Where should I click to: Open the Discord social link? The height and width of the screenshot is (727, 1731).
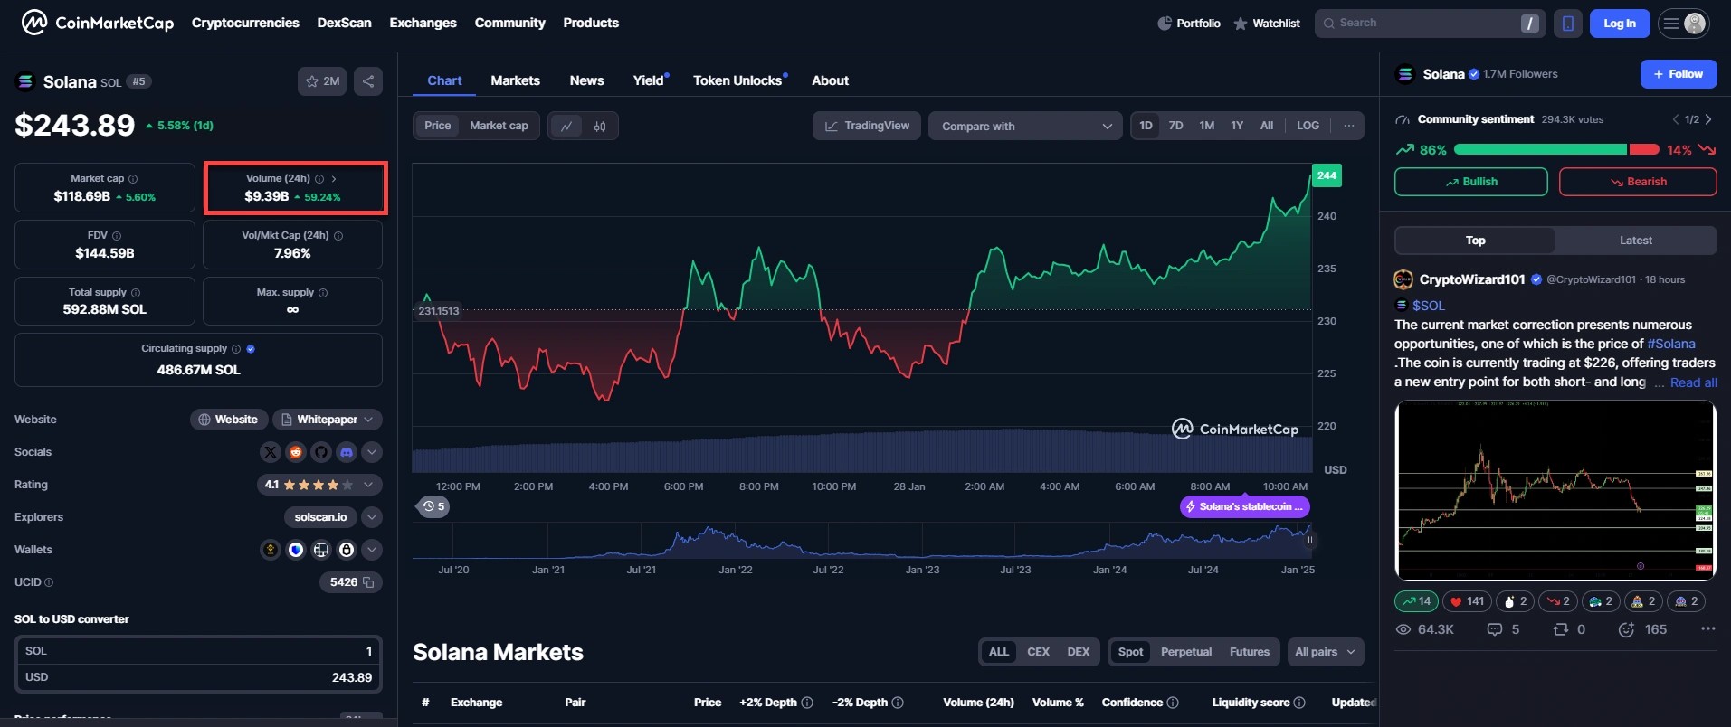tap(346, 452)
